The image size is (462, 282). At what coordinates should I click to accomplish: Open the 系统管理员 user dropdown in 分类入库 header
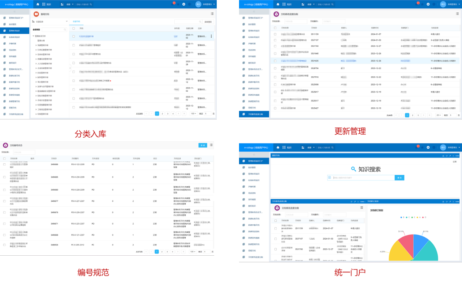click(208, 4)
